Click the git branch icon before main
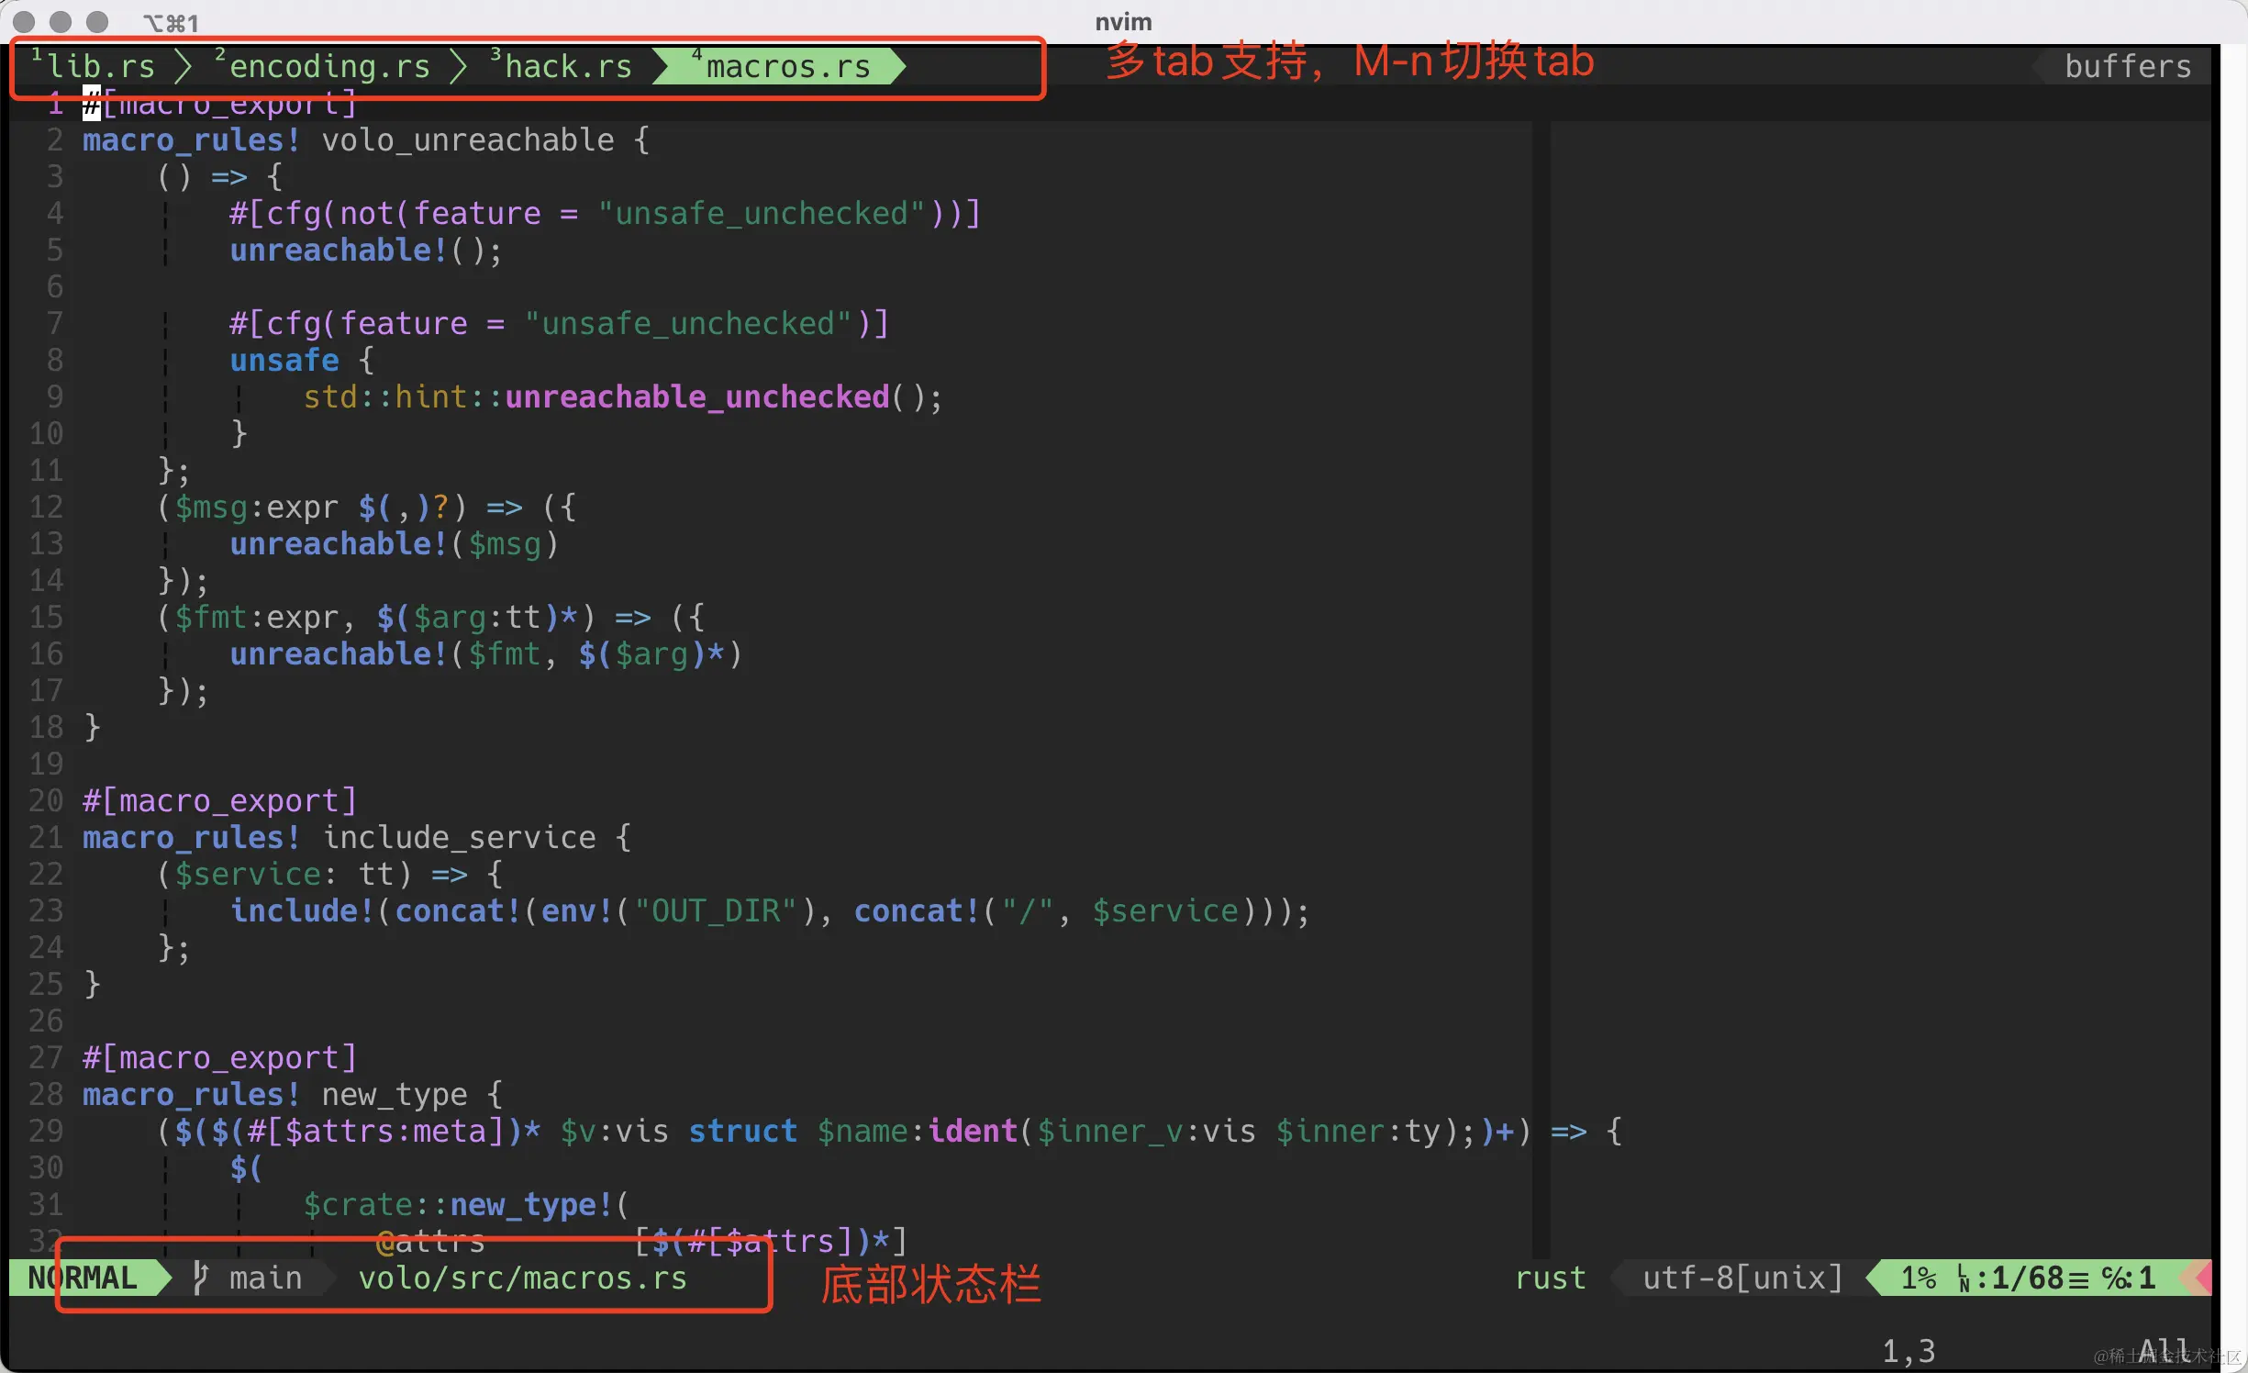 [200, 1278]
